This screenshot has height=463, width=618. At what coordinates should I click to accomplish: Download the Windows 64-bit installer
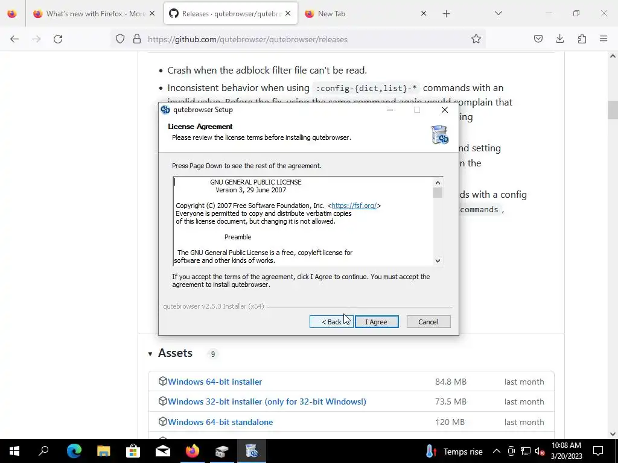coord(215,382)
